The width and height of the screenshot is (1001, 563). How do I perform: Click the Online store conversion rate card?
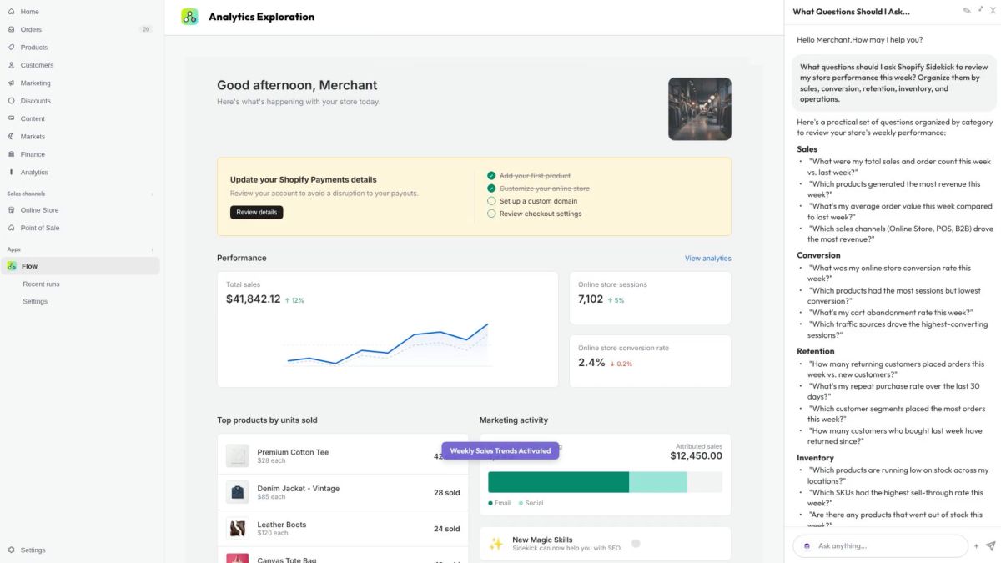click(651, 361)
